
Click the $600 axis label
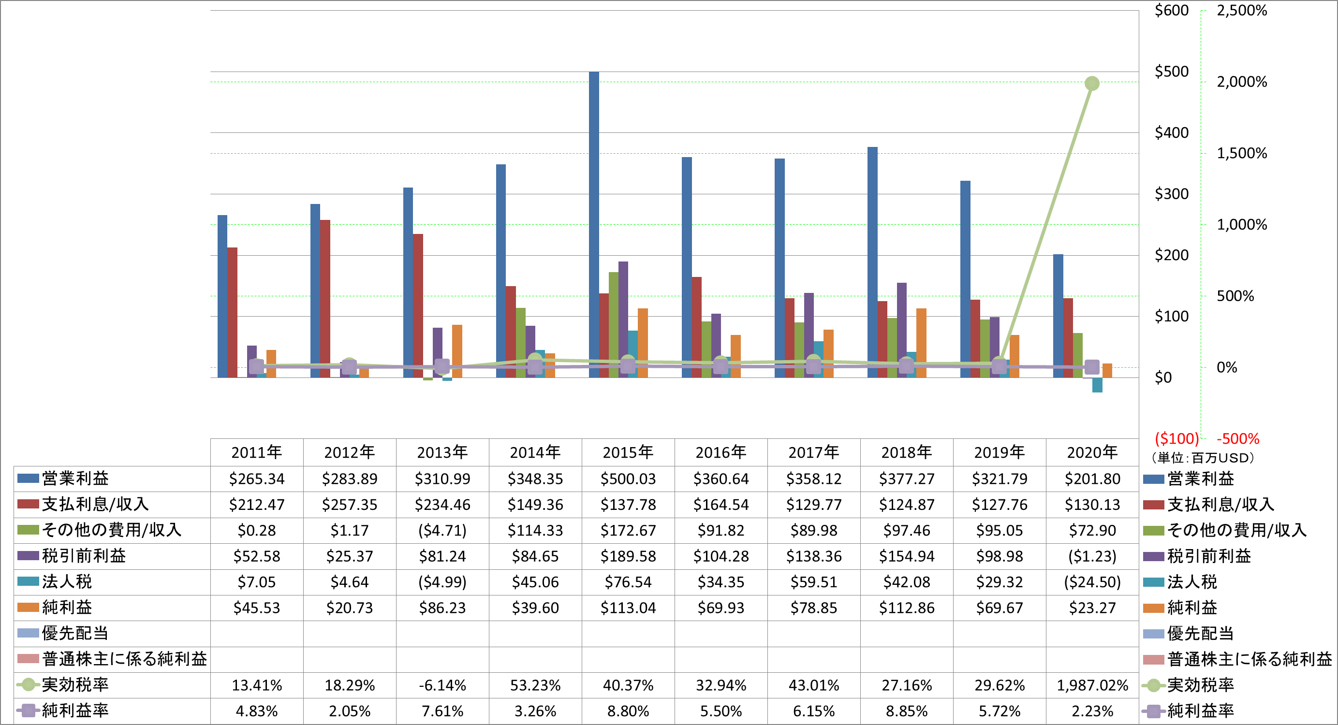pos(1171,10)
